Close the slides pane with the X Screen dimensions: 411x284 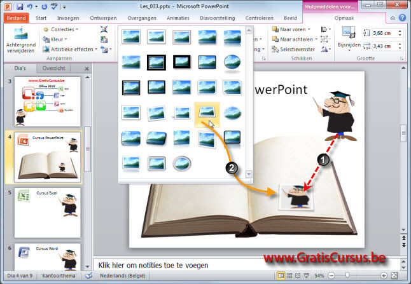tap(87, 69)
